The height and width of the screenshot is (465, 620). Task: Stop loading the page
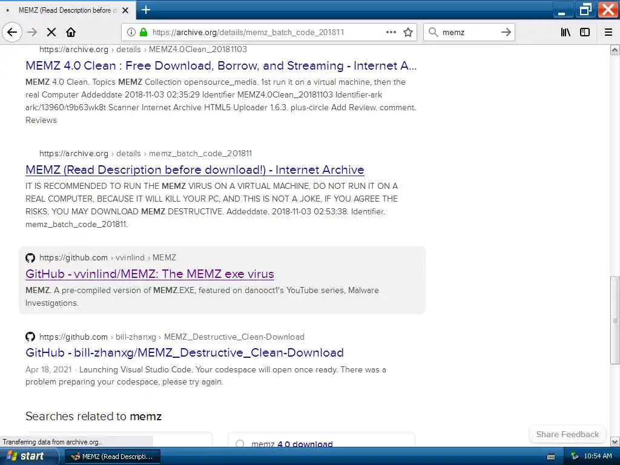51,32
